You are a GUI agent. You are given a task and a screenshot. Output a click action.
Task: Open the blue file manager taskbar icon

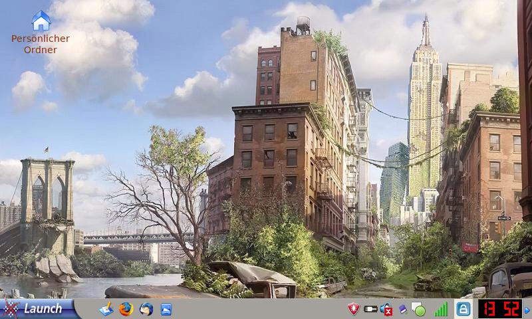166,309
